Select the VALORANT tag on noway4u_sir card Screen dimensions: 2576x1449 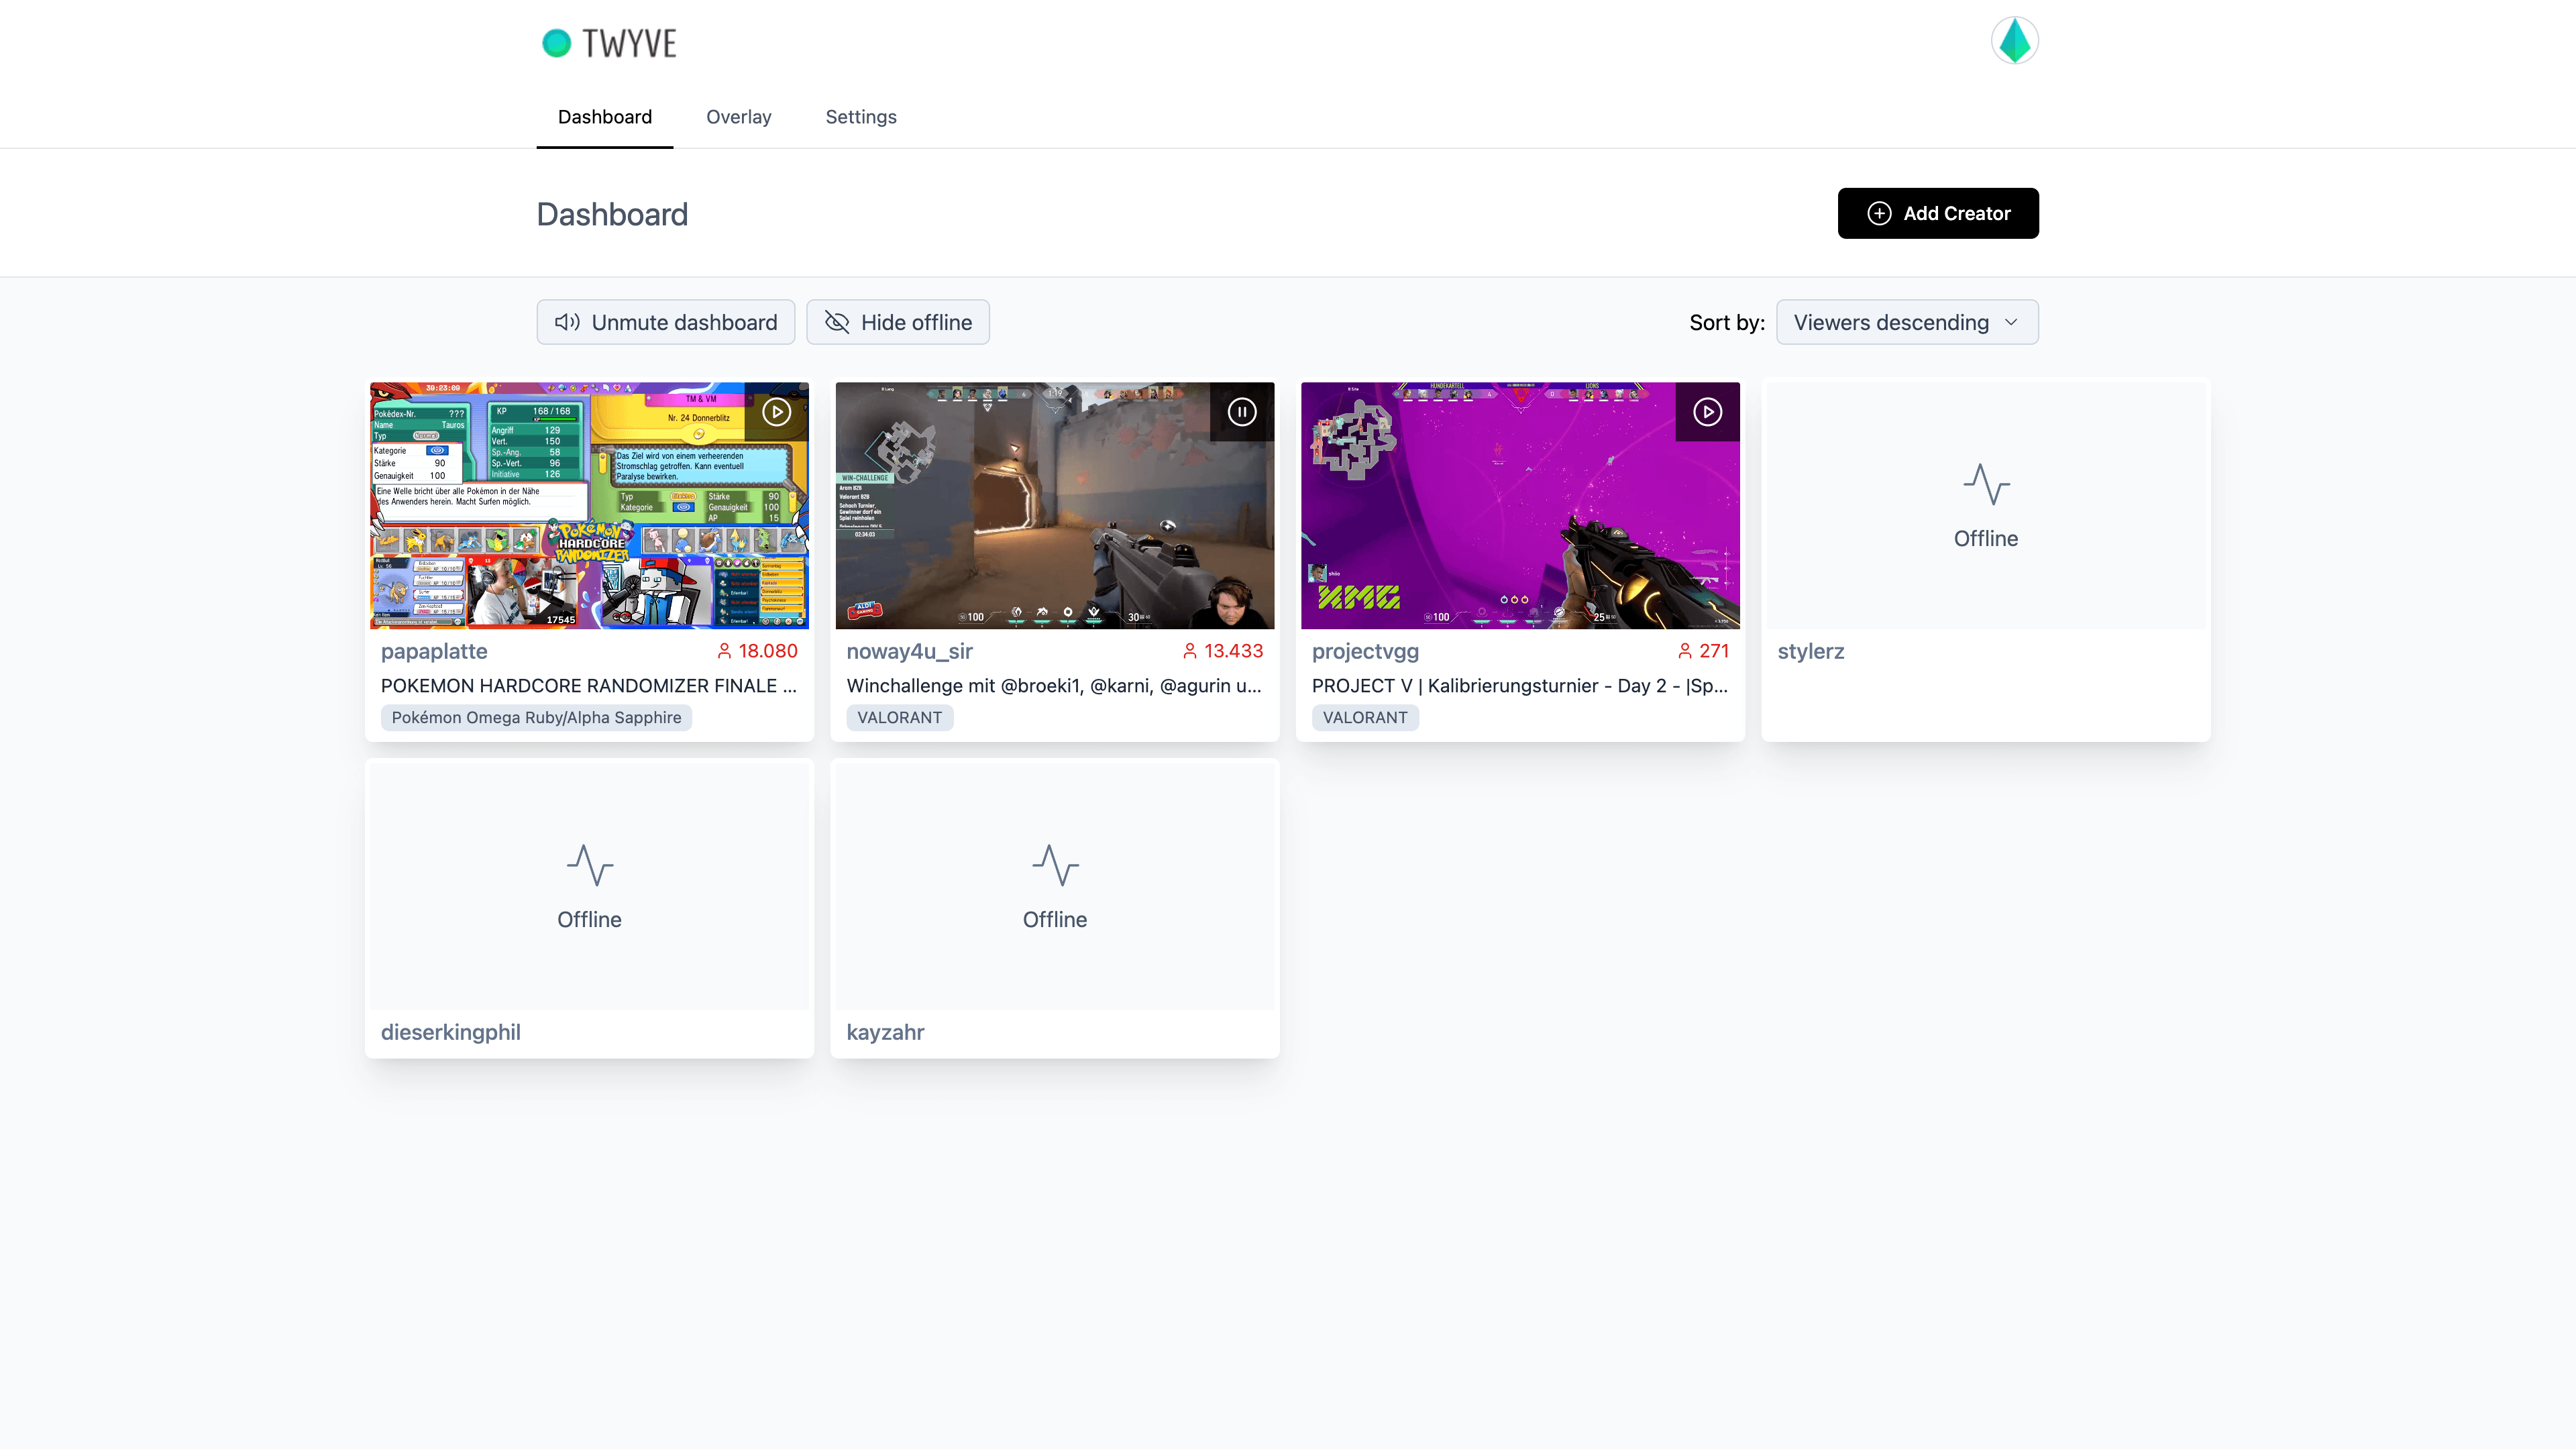coord(899,717)
